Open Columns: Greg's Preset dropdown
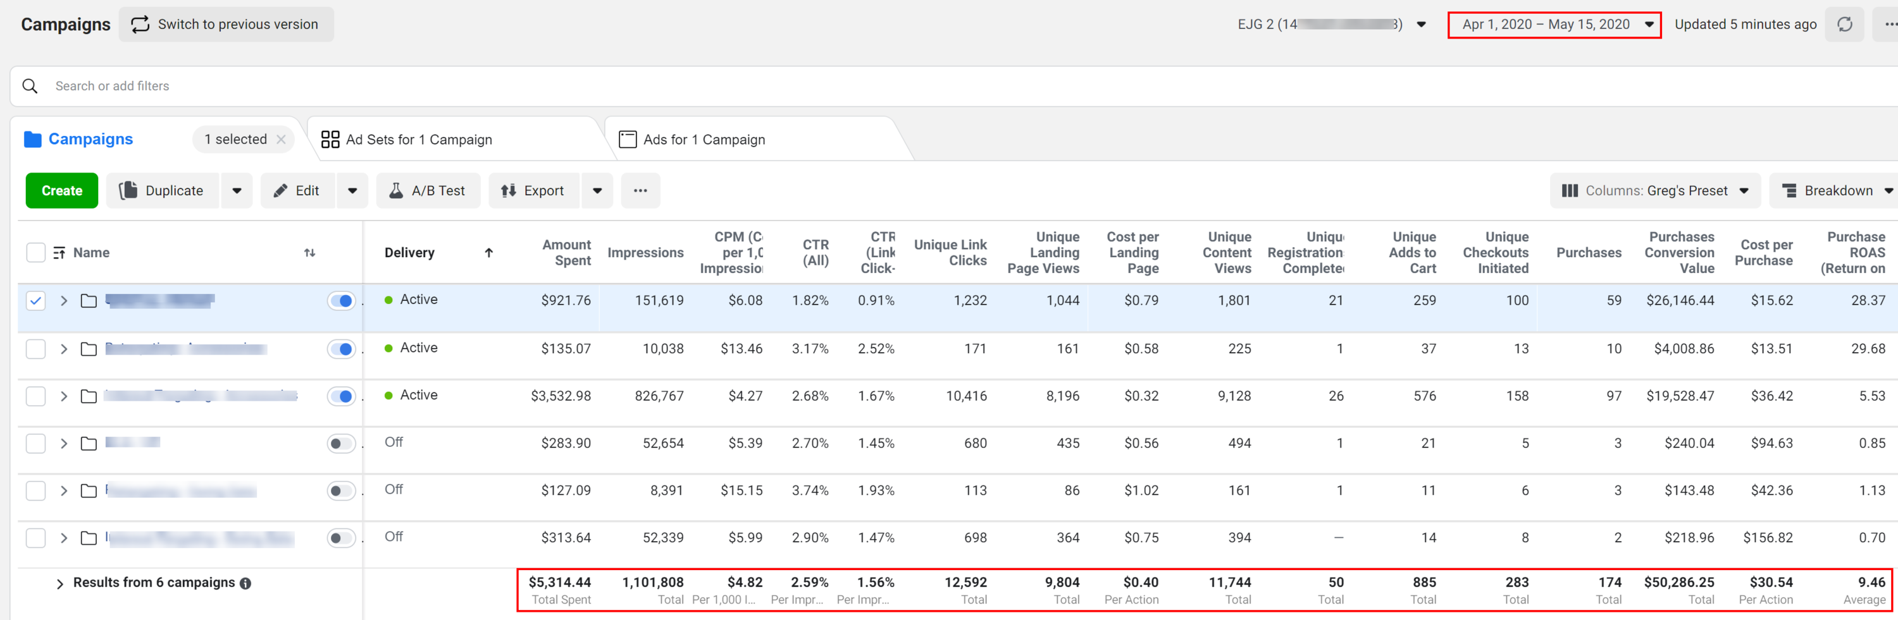This screenshot has width=1898, height=620. (x=1655, y=191)
